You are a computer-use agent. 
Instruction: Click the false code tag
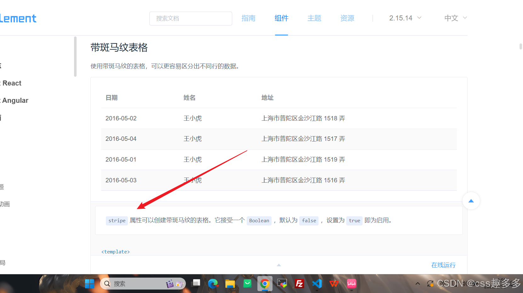309,221
